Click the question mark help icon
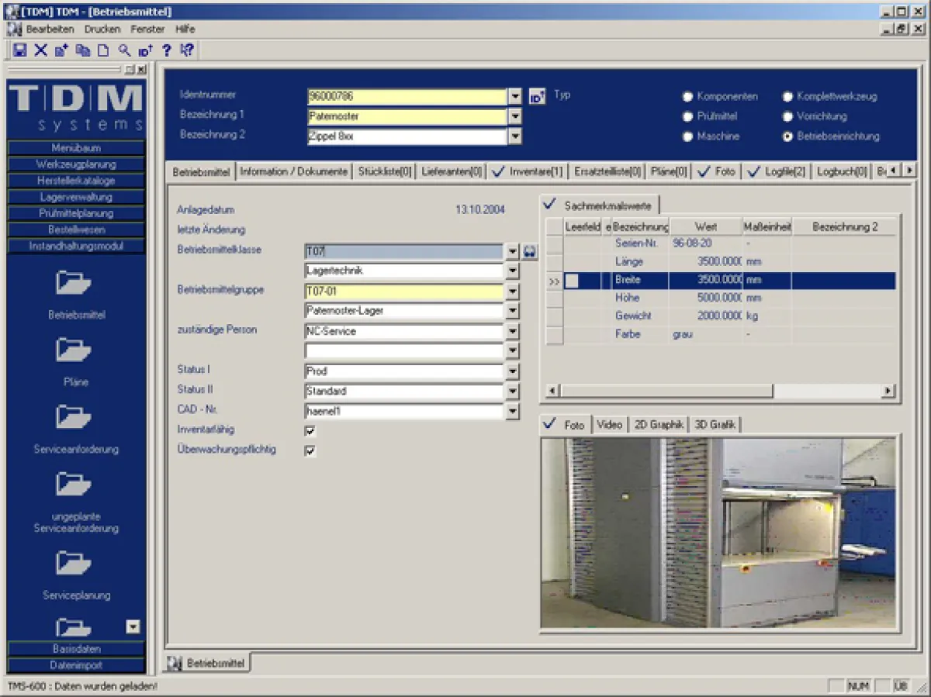The width and height of the screenshot is (931, 697). point(166,50)
